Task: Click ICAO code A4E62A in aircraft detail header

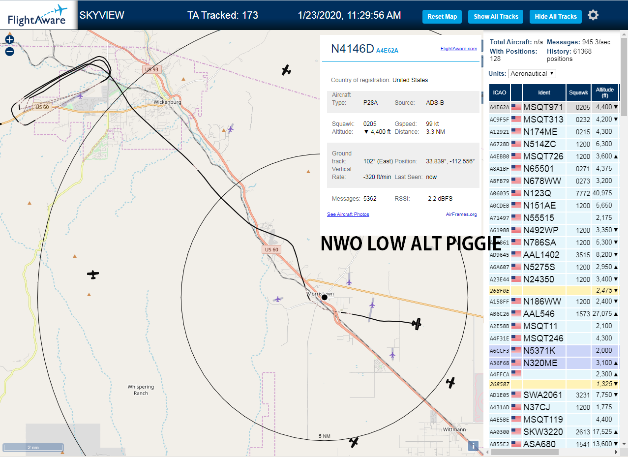Action: 387,50
